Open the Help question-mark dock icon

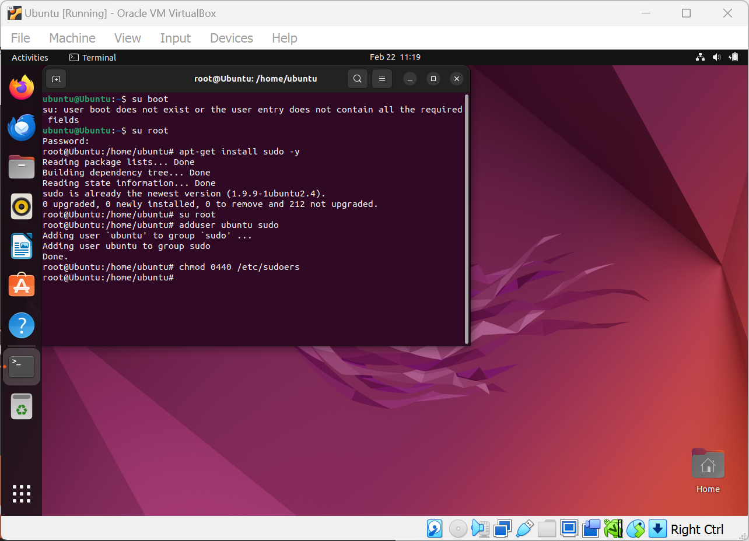(22, 325)
